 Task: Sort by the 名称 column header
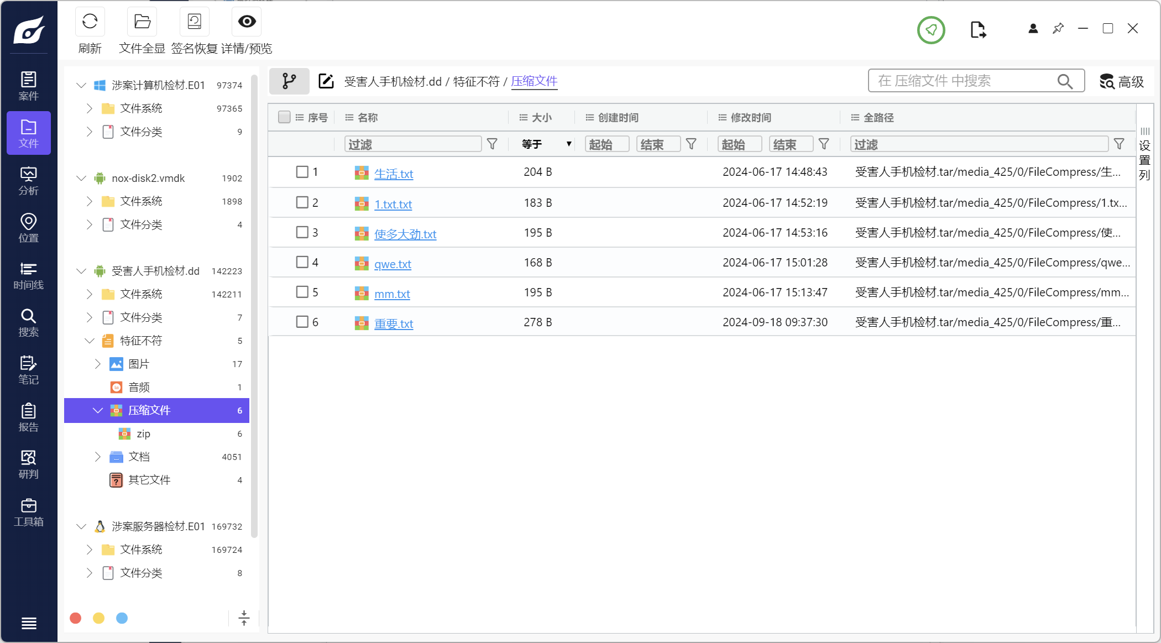367,117
